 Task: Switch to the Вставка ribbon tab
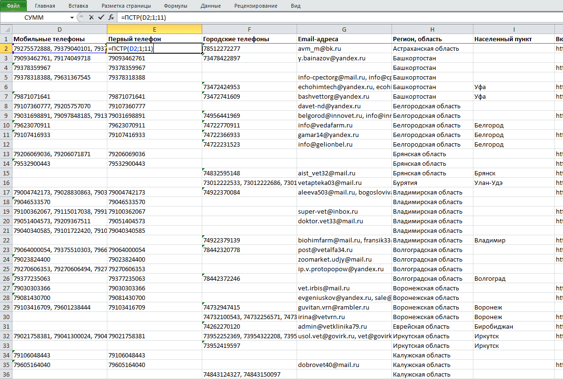point(78,6)
